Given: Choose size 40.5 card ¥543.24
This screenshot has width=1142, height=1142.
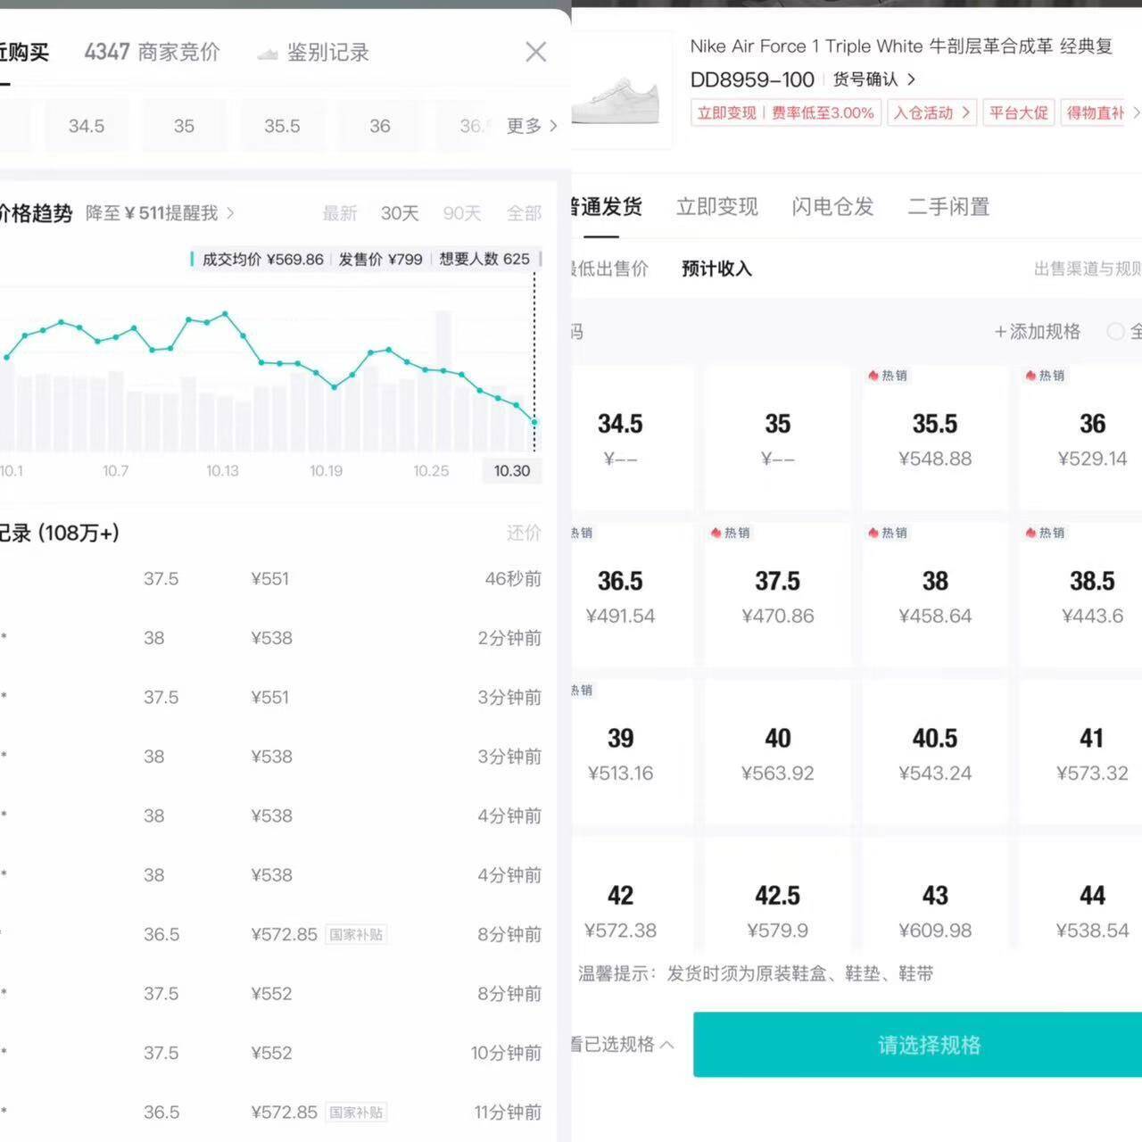Looking at the screenshot, I should tap(934, 752).
